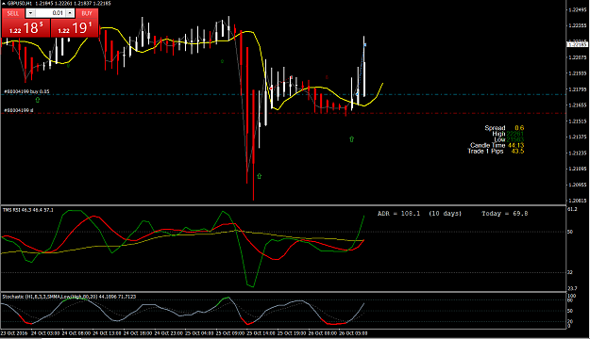Click the sell price tile 1.22 18
The image size is (590, 339).
26,28
